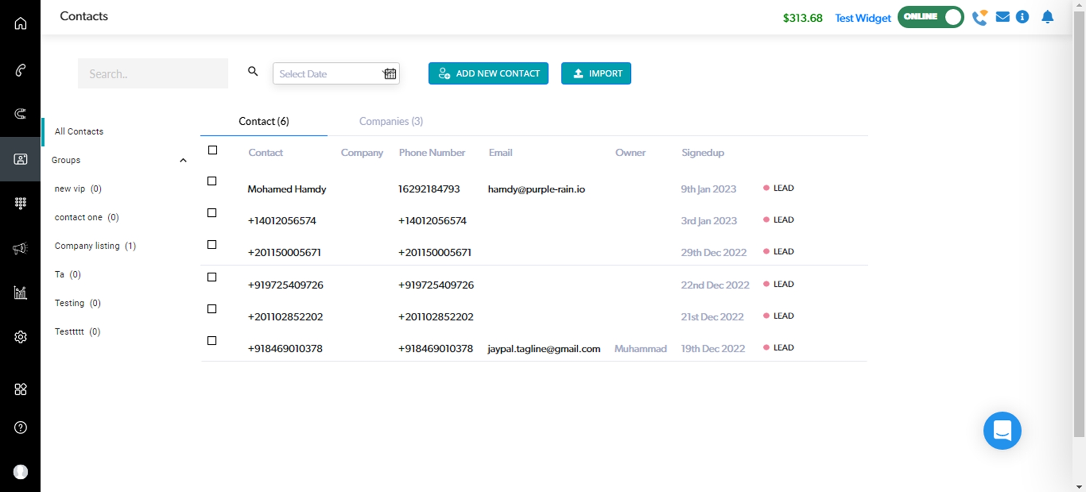Click into the Search input field
1086x492 pixels.
153,74
